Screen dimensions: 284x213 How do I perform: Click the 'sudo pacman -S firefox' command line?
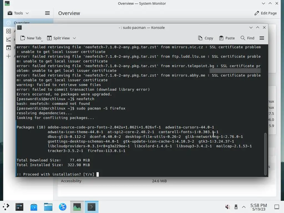(x=71, y=108)
